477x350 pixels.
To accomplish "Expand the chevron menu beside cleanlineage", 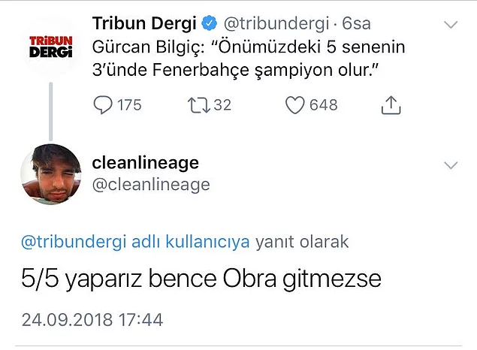I will click(x=451, y=164).
